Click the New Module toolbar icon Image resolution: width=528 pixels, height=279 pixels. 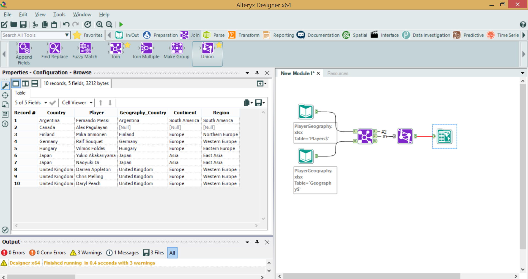[4, 24]
